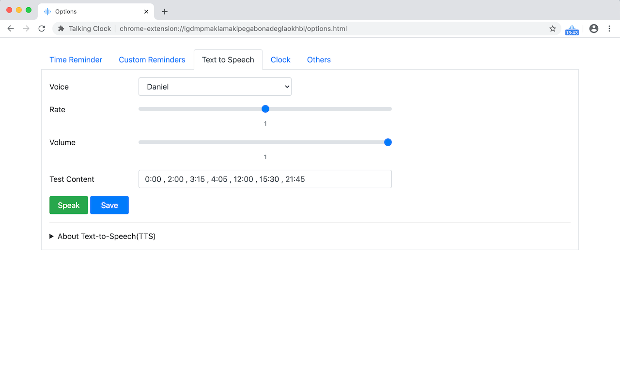
Task: Open a new browser tab with plus
Action: [165, 12]
